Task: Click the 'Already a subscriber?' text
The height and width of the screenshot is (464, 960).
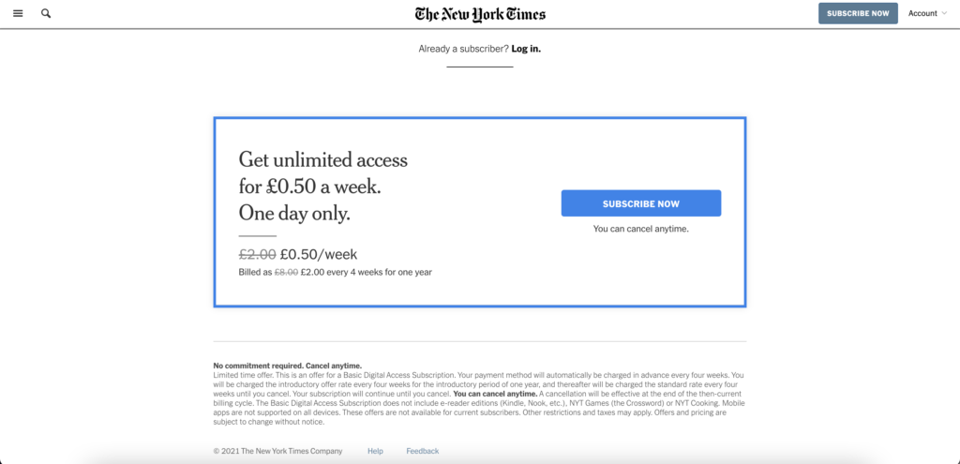Action: (463, 49)
